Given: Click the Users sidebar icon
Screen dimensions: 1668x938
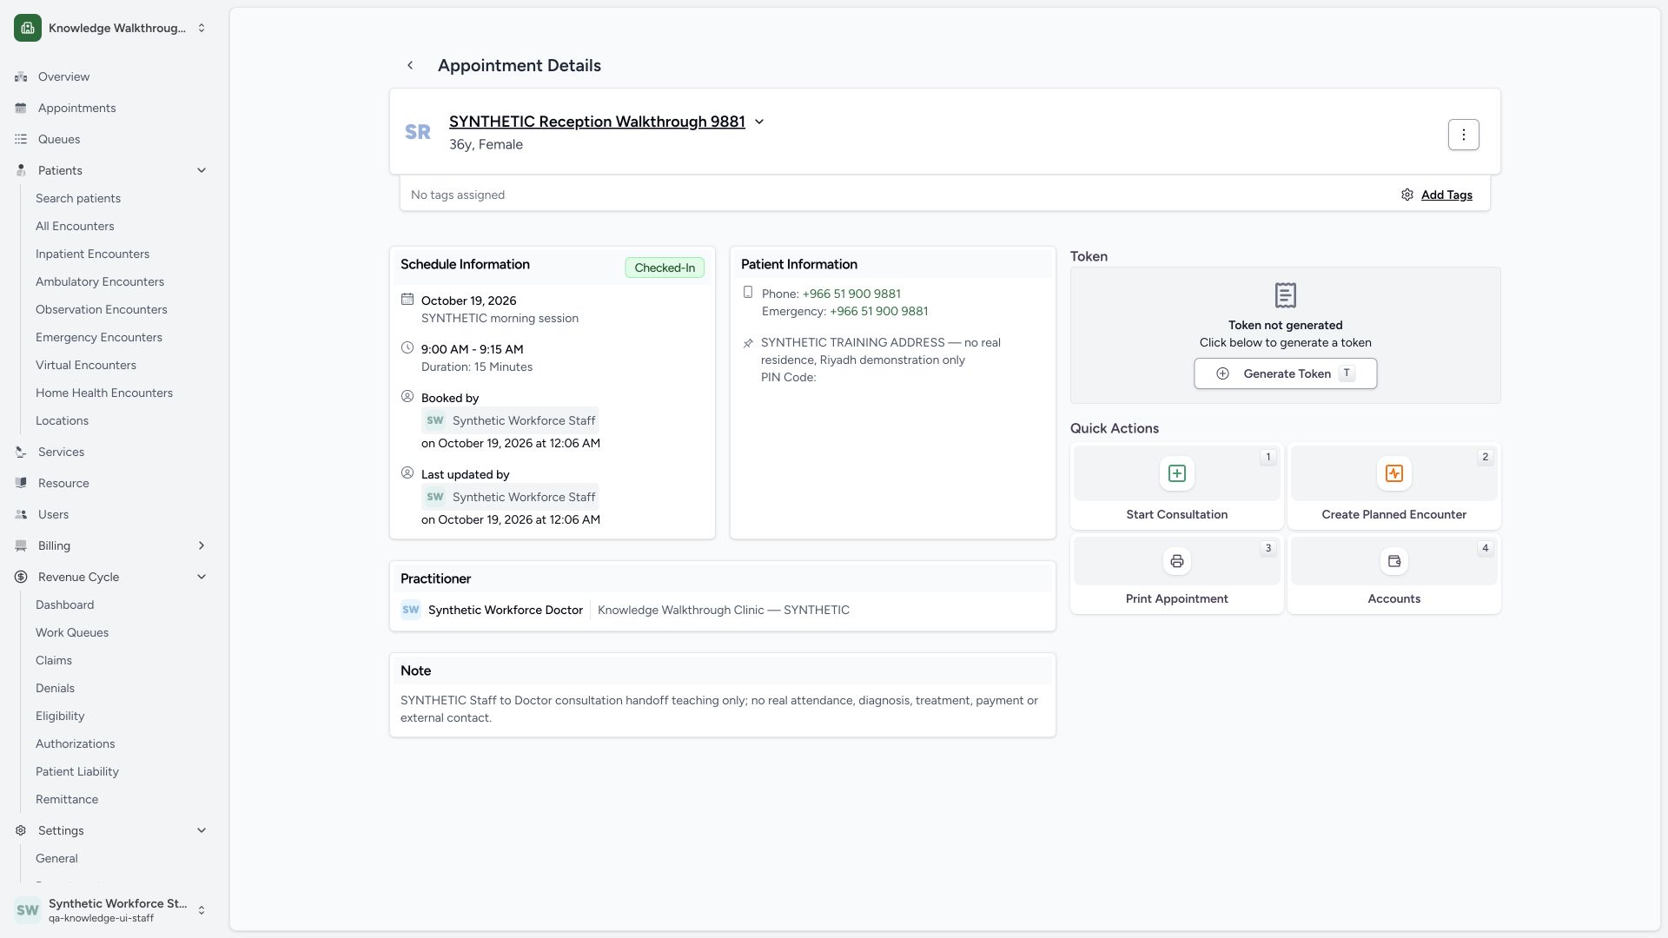Looking at the screenshot, I should tap(21, 514).
